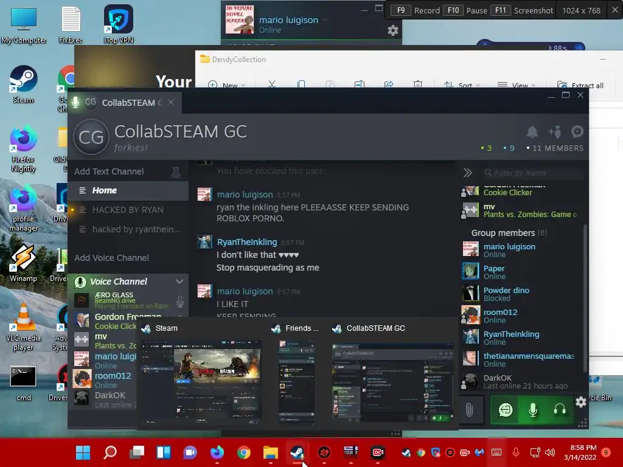This screenshot has height=467, width=623.
Task: Click Voice Channel header label
Action: coord(119,282)
